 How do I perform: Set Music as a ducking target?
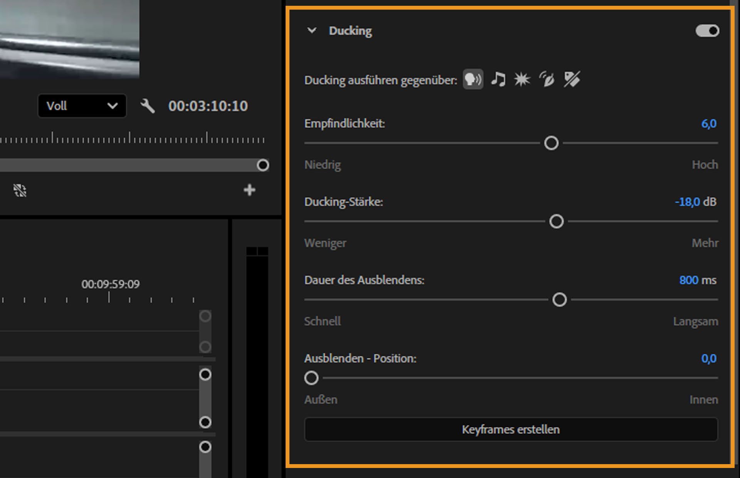click(498, 79)
